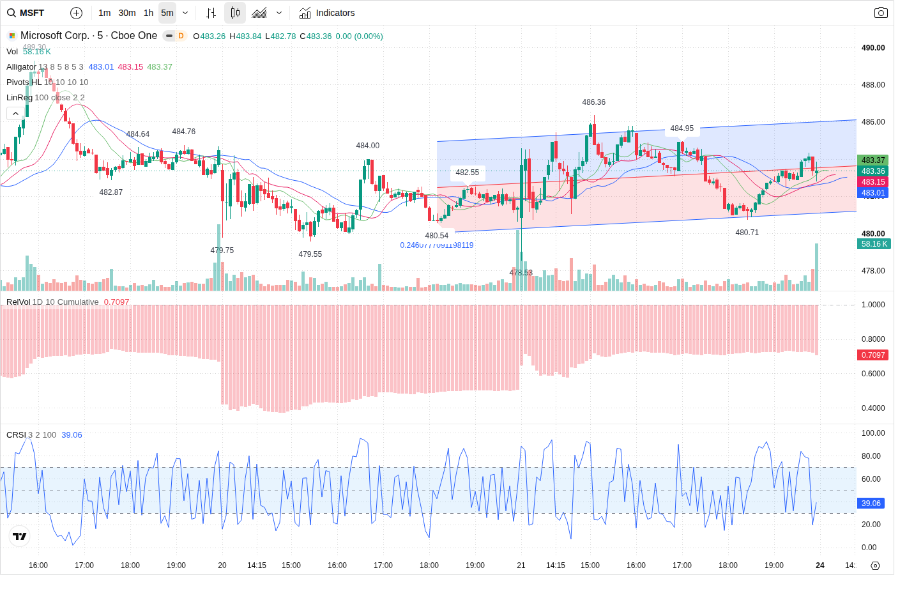Select the 1m timeframe
The width and height of the screenshot is (907, 607).
[x=105, y=13]
